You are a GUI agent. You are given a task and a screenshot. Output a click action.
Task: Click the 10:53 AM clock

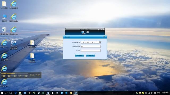(165, 93)
